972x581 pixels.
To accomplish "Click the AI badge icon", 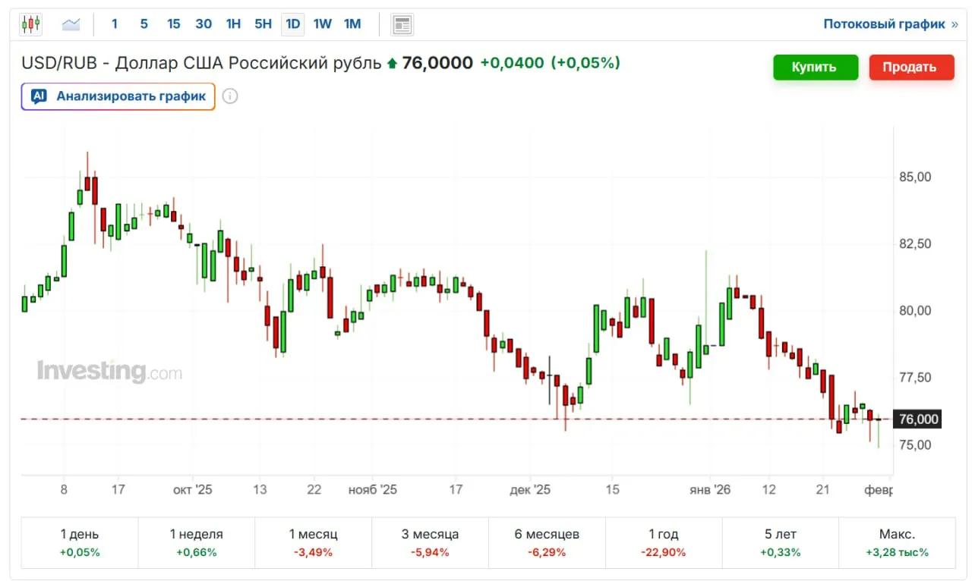I will 39,96.
